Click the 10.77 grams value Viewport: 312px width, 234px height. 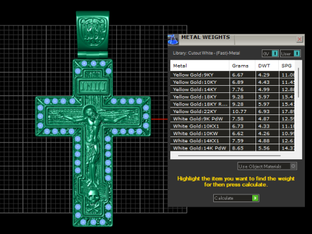[x=239, y=112]
